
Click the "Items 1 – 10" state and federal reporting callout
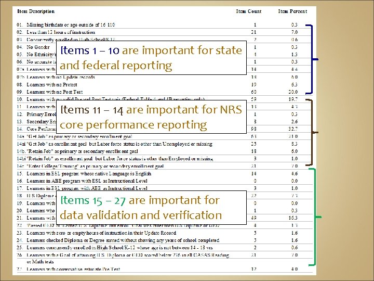point(151,58)
